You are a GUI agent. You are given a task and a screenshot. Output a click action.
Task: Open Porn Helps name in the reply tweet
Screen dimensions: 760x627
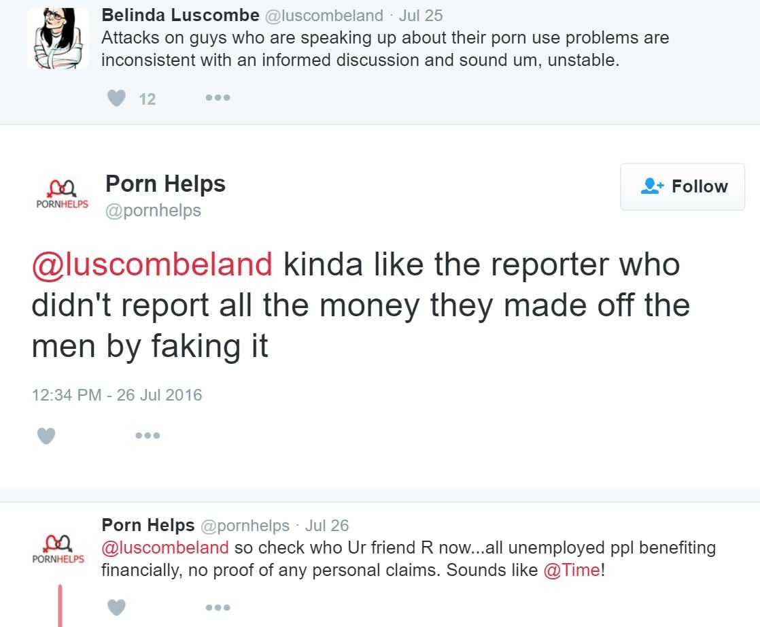(148, 525)
